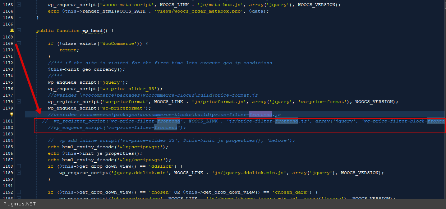
Task: Toggle the fold marker at line 1189
Action: click(19, 173)
